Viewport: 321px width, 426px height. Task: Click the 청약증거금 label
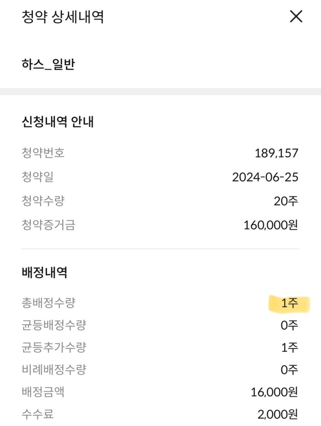pos(48,225)
